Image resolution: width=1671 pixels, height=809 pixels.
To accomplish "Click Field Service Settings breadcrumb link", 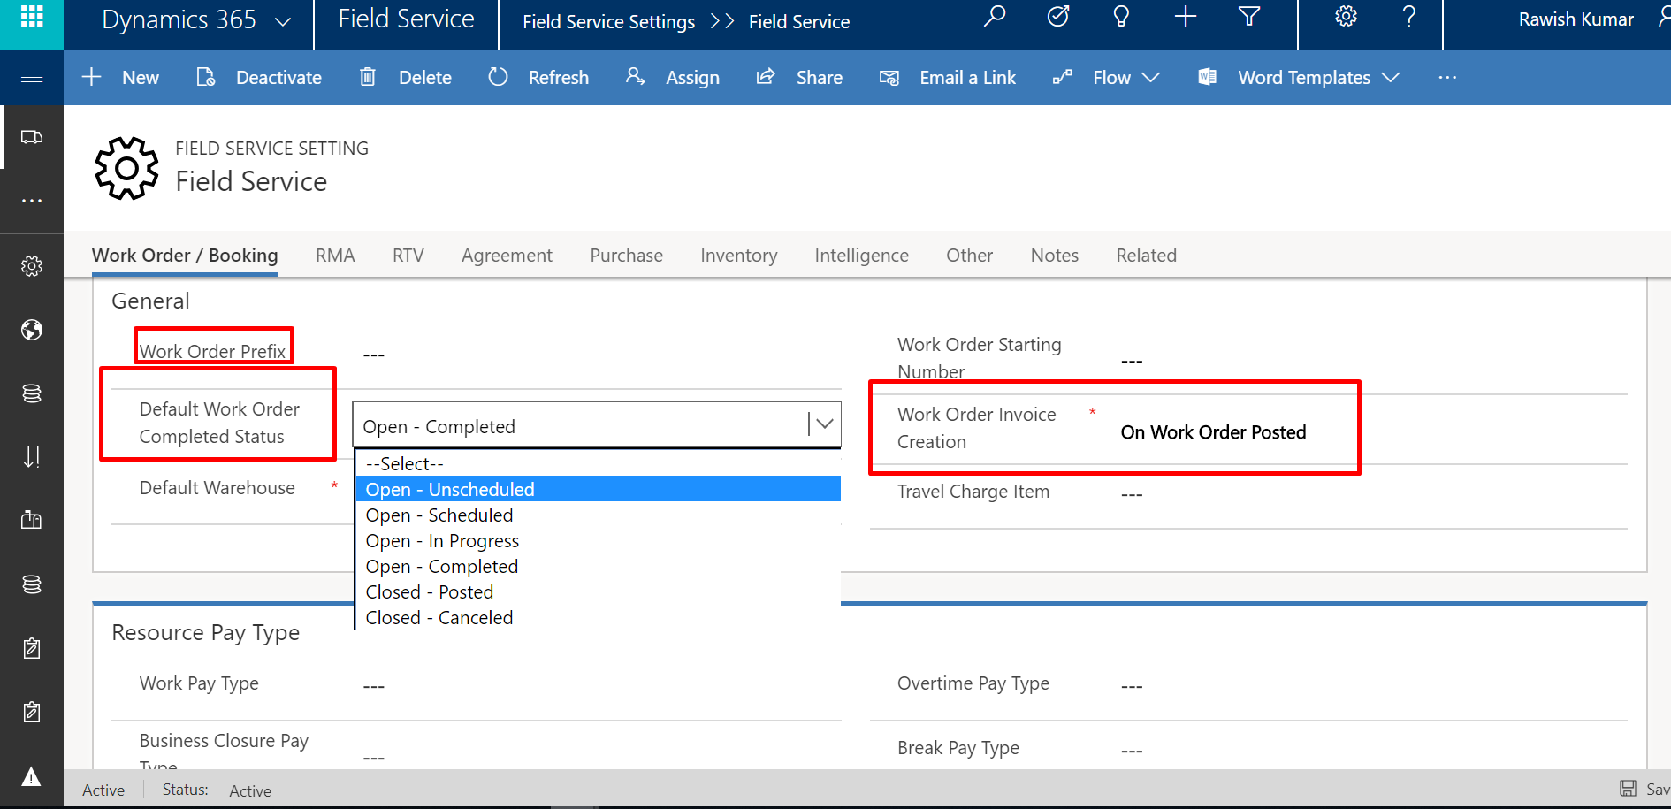I will point(608,22).
